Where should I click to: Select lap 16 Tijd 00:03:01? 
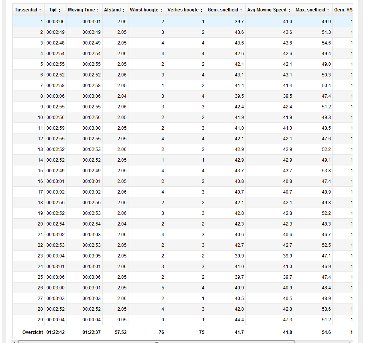click(x=55, y=181)
